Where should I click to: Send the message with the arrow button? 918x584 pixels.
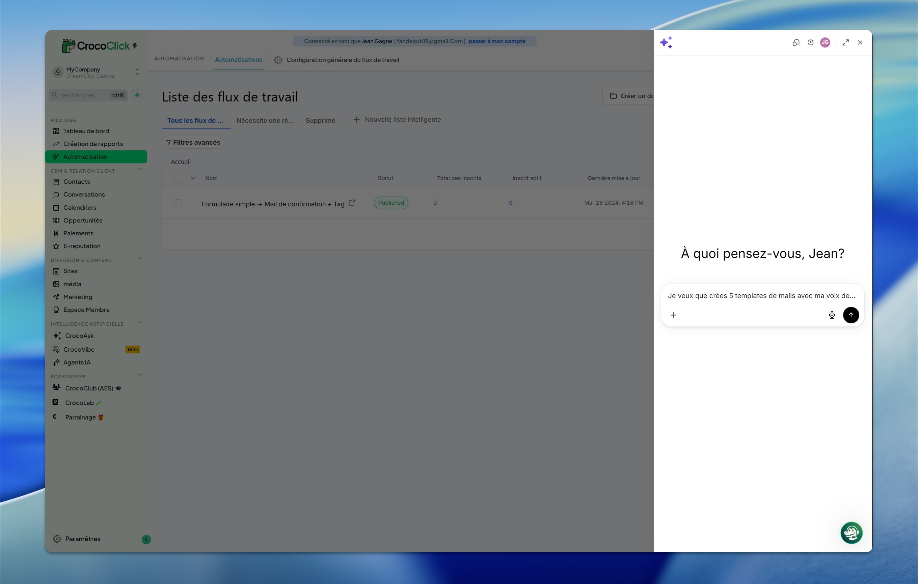851,315
